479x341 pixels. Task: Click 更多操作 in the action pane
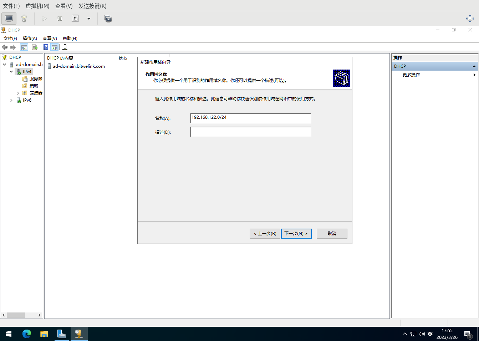click(411, 75)
